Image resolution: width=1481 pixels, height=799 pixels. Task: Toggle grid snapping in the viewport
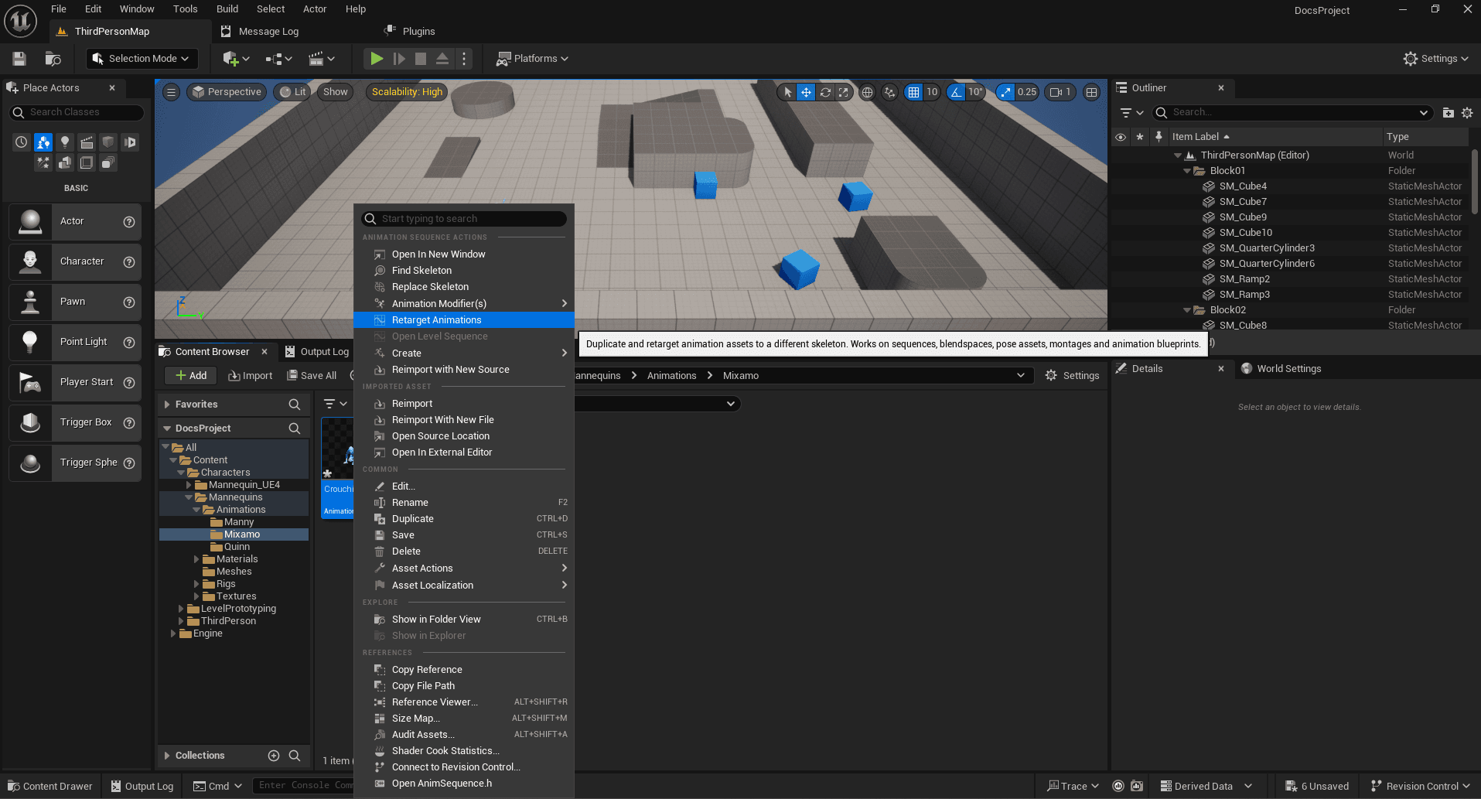pos(913,92)
